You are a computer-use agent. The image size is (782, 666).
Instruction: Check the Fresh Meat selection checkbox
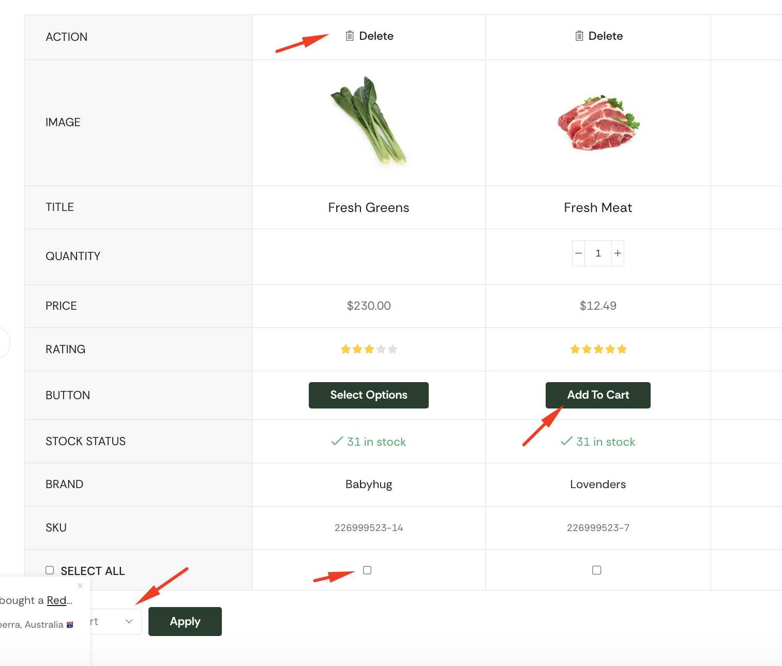(x=597, y=570)
